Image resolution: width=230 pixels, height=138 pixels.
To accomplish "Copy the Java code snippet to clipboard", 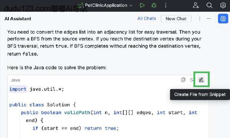I will point(183,80).
